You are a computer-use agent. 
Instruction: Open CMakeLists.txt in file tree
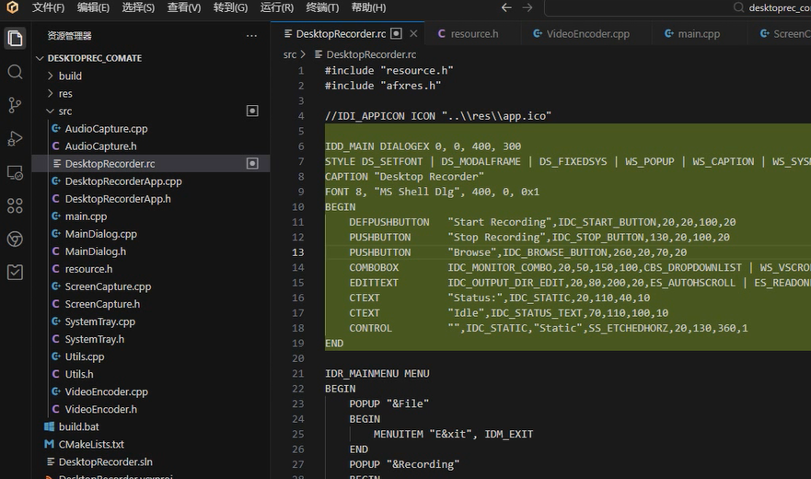click(150, 444)
